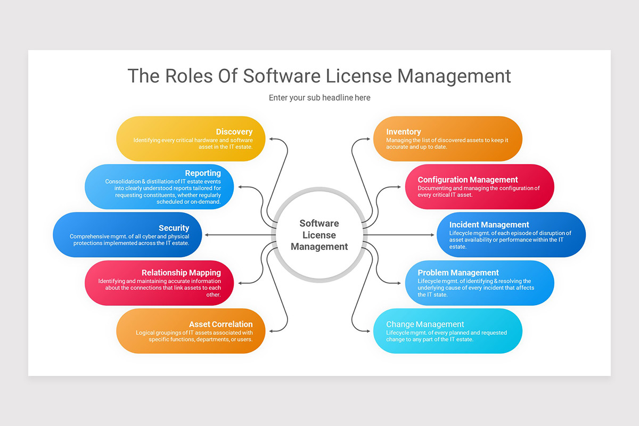Click the sub headline placeholder text
Viewport: 639px width, 426px height.
point(319,97)
